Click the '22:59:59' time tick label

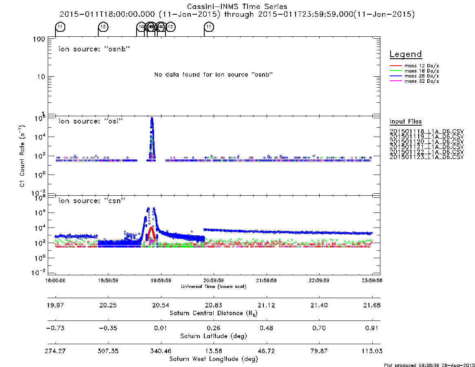[319, 281]
